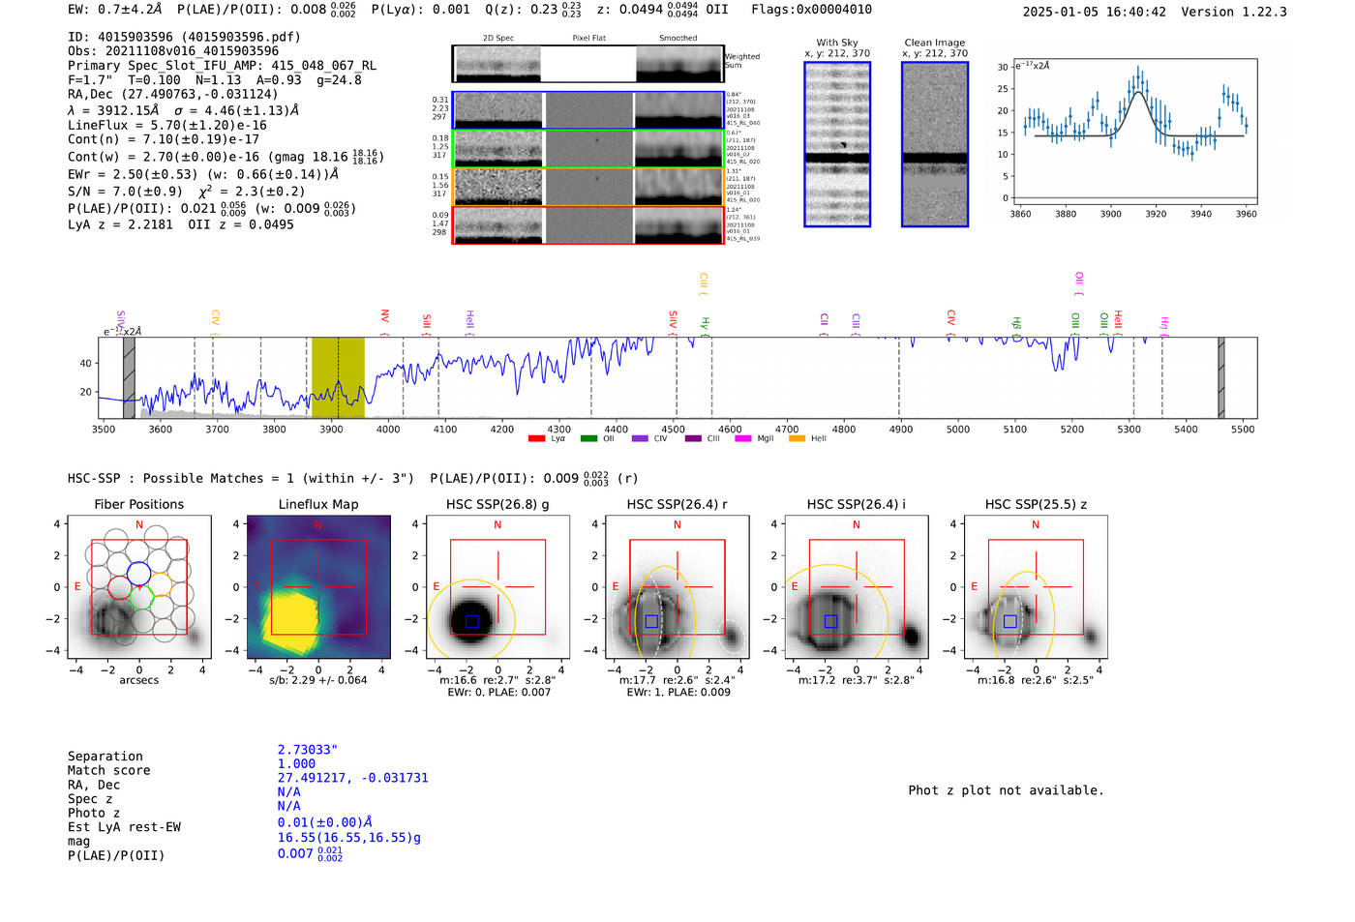Open the Fiber Positions panel
The width and height of the screenshot is (1355, 922).
pyautogui.click(x=139, y=587)
